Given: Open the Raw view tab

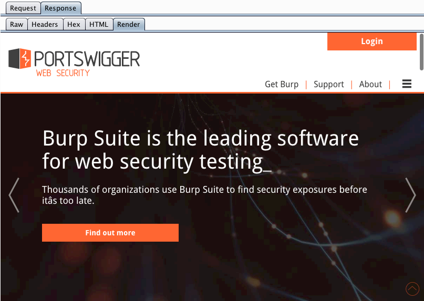Looking at the screenshot, I should click(16, 24).
